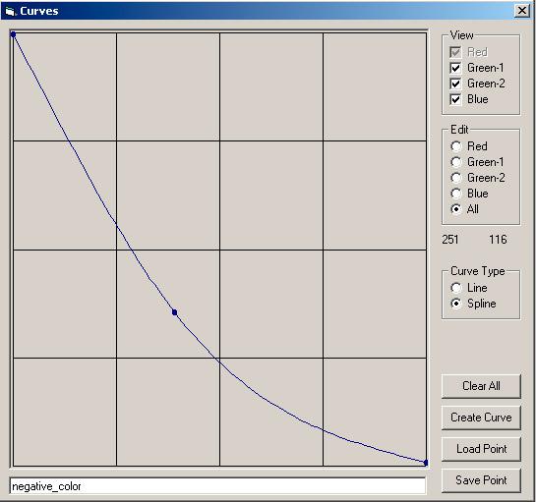The image size is (536, 502).
Task: Select Green-2 in the Edit group
Action: [456, 178]
